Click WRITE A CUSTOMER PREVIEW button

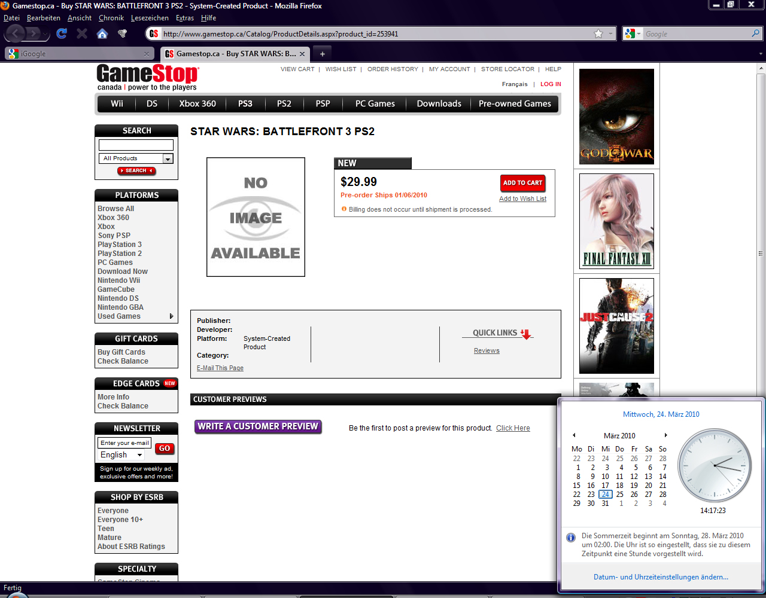point(258,426)
